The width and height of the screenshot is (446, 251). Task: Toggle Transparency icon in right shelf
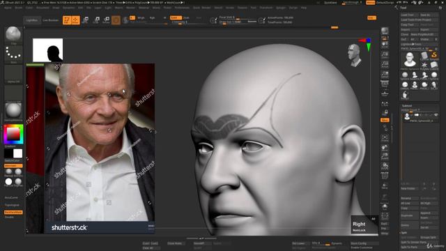385,186
